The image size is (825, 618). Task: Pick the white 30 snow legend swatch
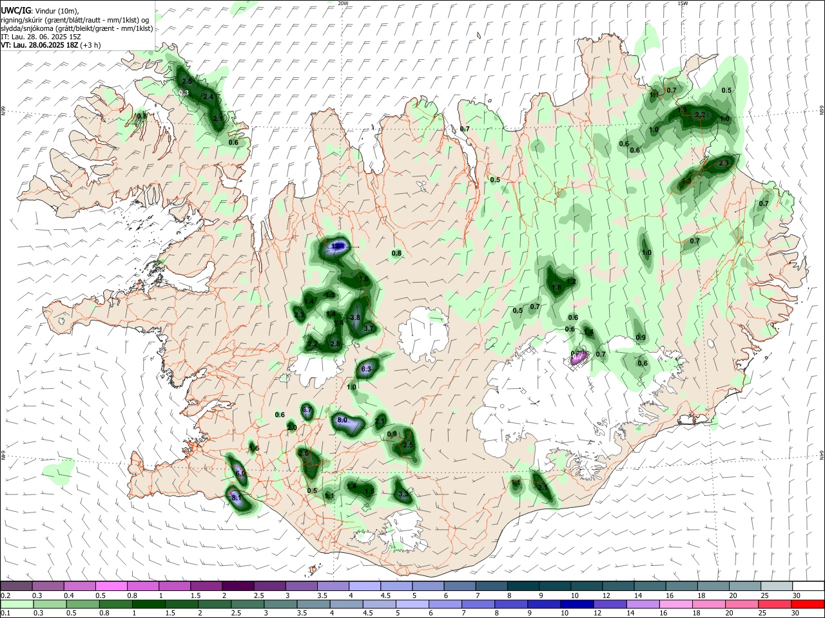[x=808, y=586]
